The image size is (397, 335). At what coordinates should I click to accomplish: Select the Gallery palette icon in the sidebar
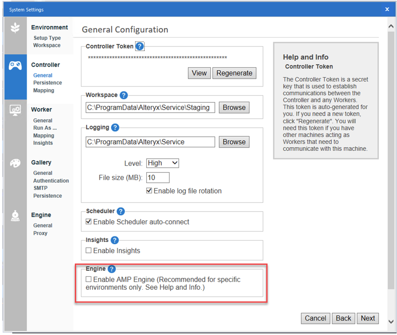pos(15,163)
